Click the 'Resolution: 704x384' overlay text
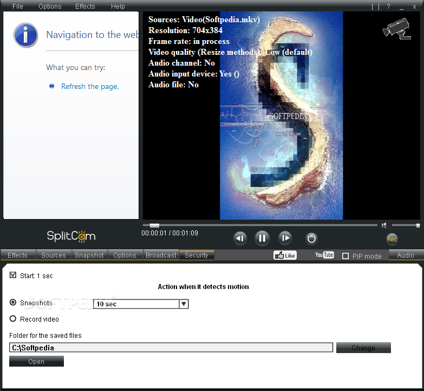This screenshot has height=391, width=424. (185, 30)
